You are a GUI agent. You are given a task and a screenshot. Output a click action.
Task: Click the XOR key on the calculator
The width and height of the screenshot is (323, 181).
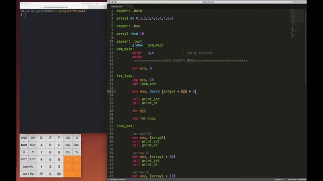tap(33, 145)
